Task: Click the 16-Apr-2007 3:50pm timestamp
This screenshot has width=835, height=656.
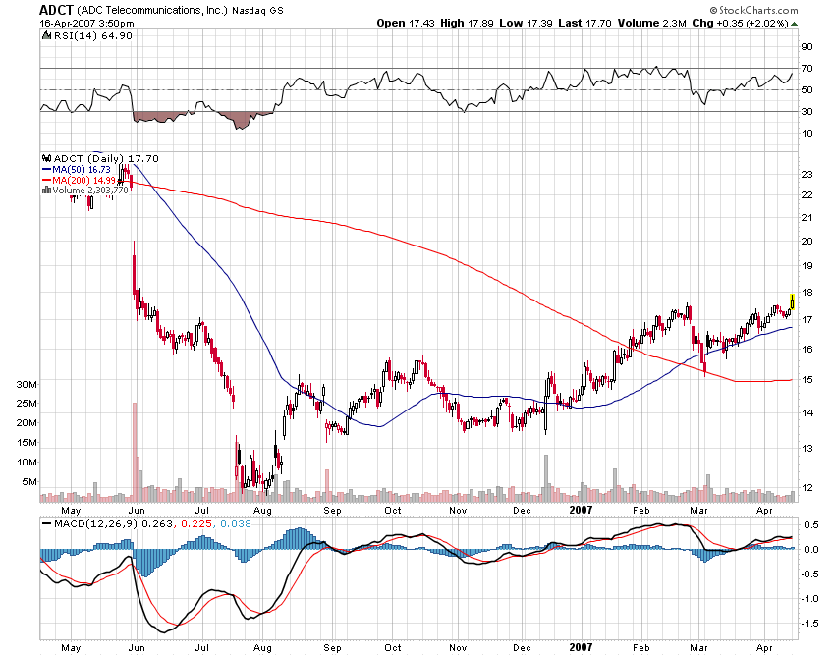Action: pyautogui.click(x=86, y=24)
